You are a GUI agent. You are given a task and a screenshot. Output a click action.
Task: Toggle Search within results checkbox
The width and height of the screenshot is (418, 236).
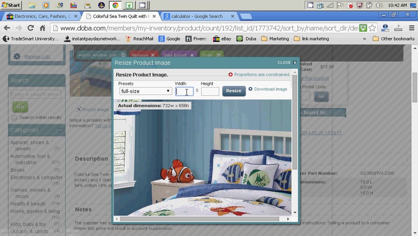14,118
